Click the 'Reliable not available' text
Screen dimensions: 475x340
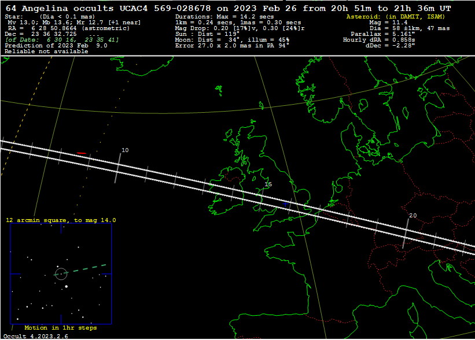click(46, 51)
